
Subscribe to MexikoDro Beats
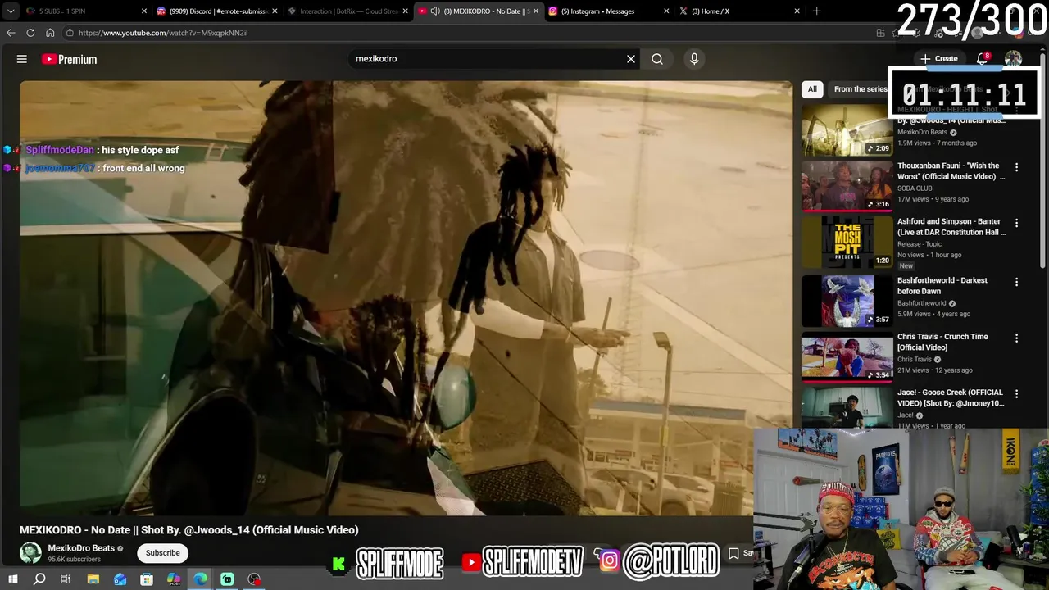point(162,553)
